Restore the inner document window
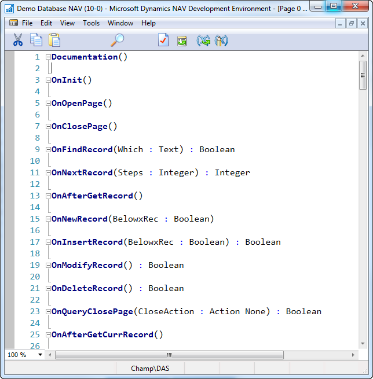Viewport: 373px width, 379px height. point(351,24)
